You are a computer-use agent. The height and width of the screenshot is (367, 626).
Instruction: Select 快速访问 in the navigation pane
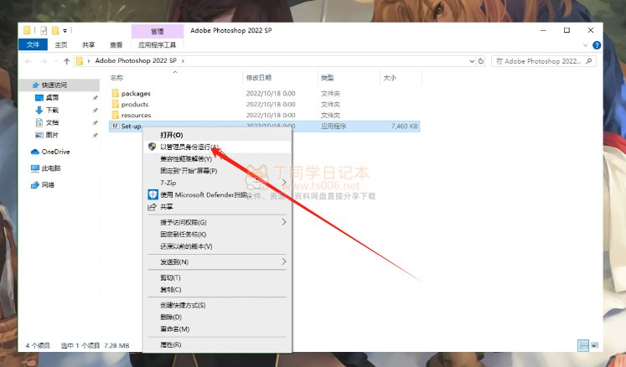point(54,85)
